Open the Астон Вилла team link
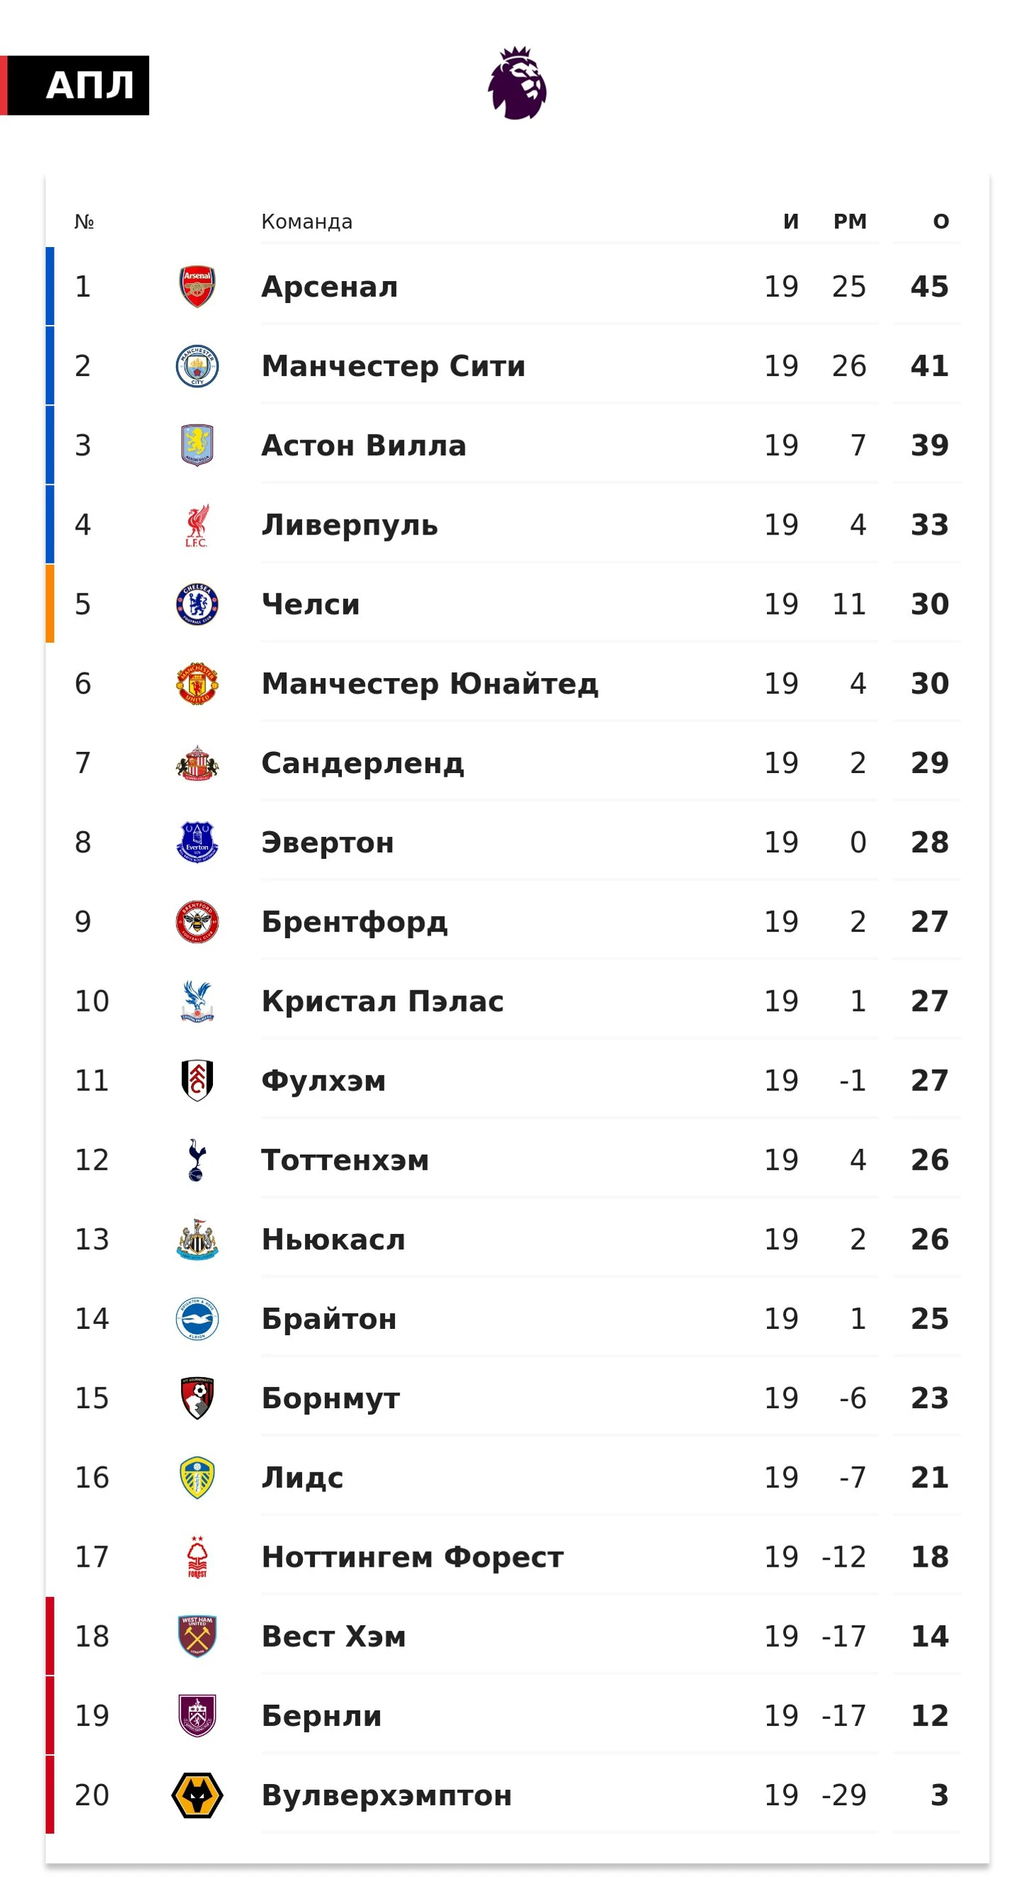The height and width of the screenshot is (1886, 1033). 364,445
